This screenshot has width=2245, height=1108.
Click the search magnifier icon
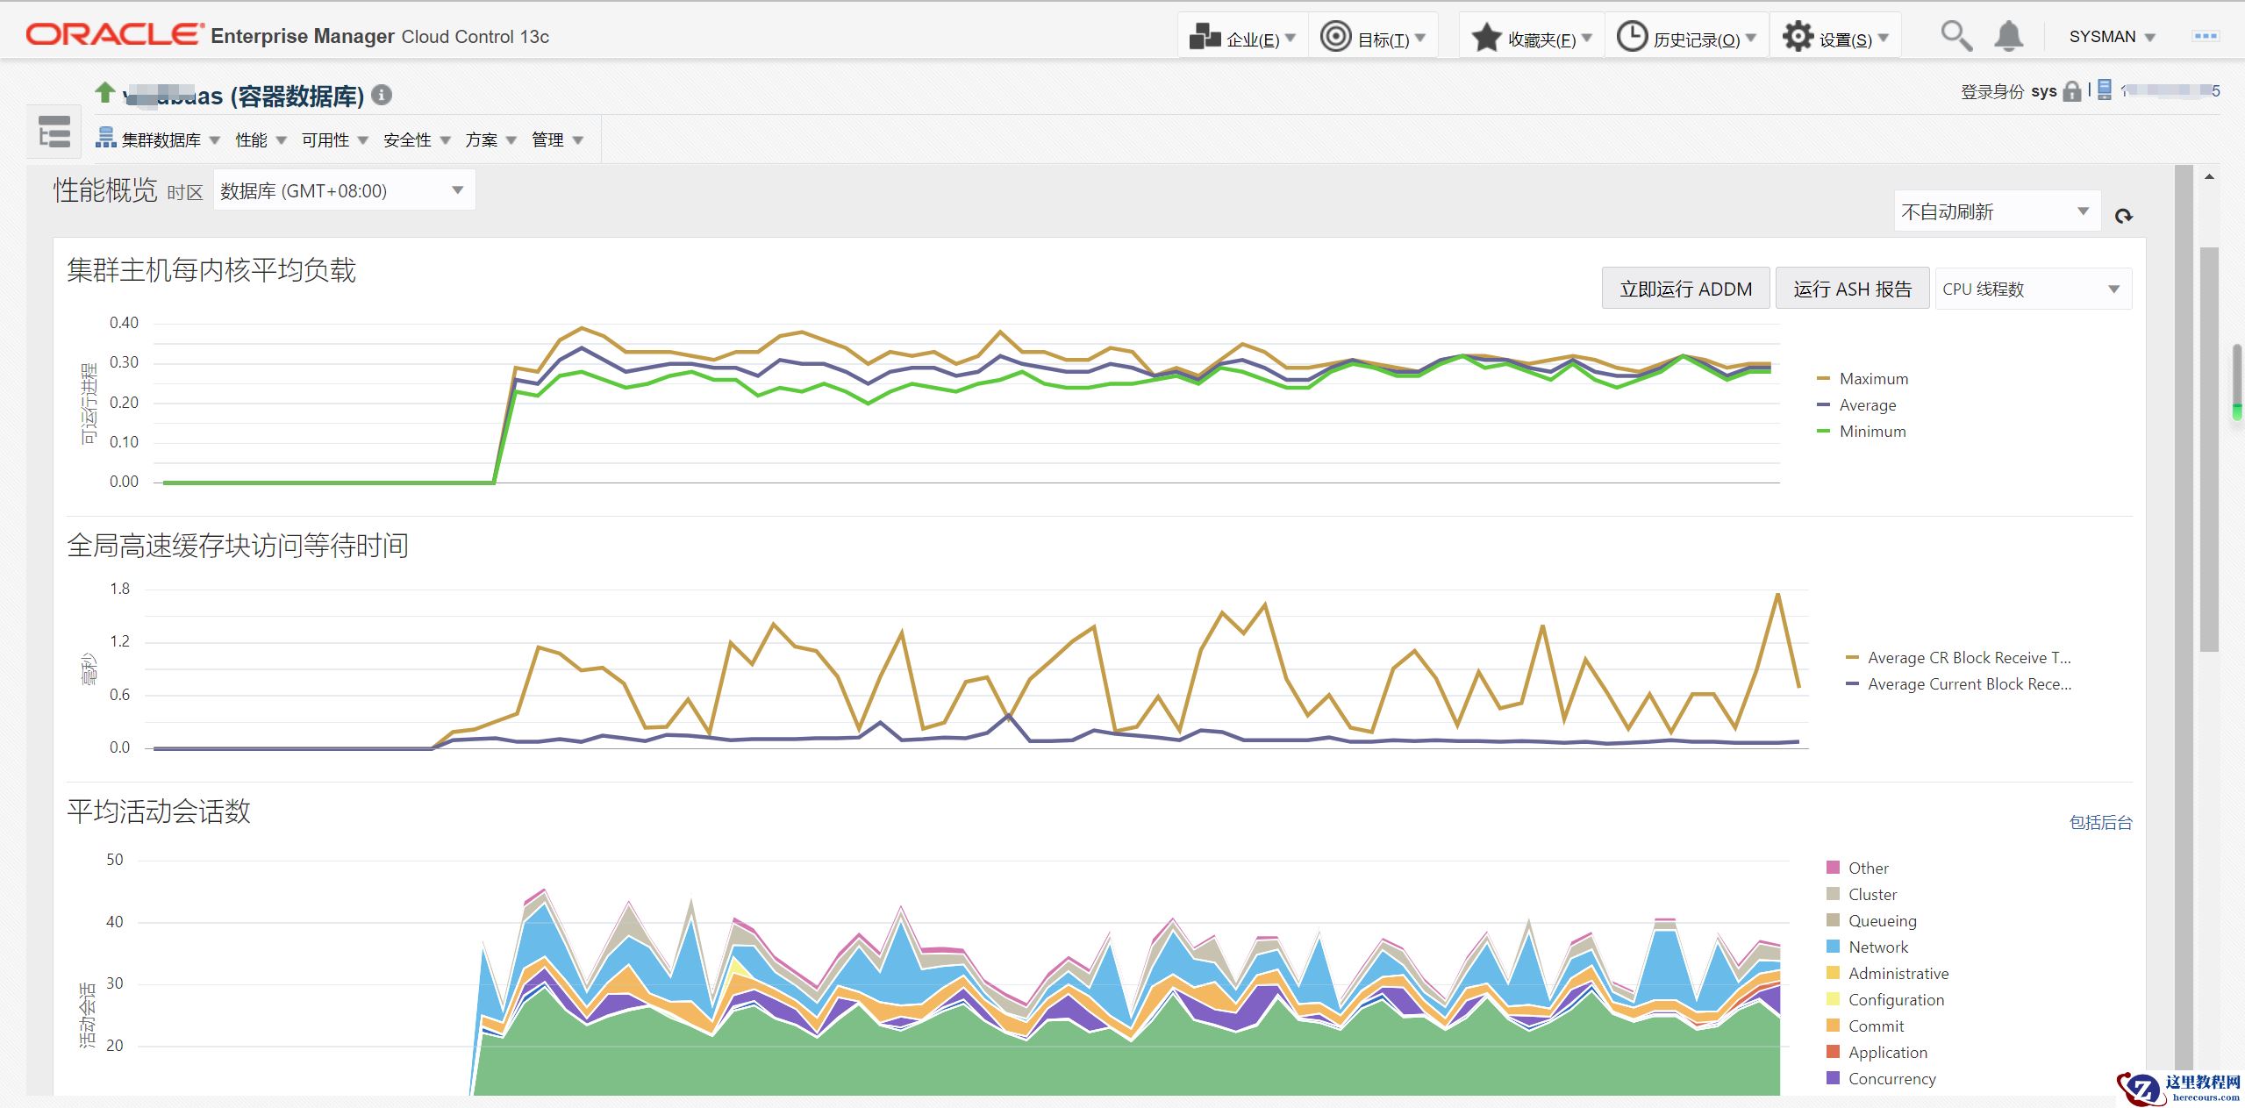click(x=1955, y=37)
